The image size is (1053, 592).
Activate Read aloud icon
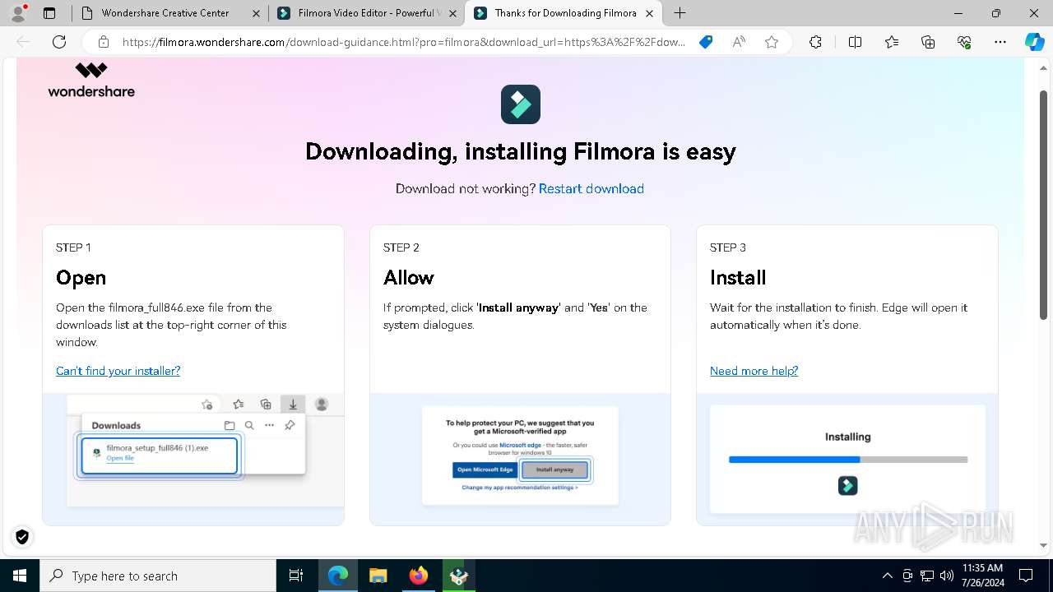pyautogui.click(x=739, y=42)
